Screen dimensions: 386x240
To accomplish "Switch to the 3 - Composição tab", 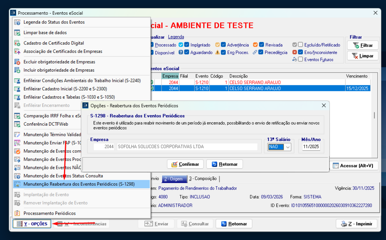I will click(x=203, y=179).
